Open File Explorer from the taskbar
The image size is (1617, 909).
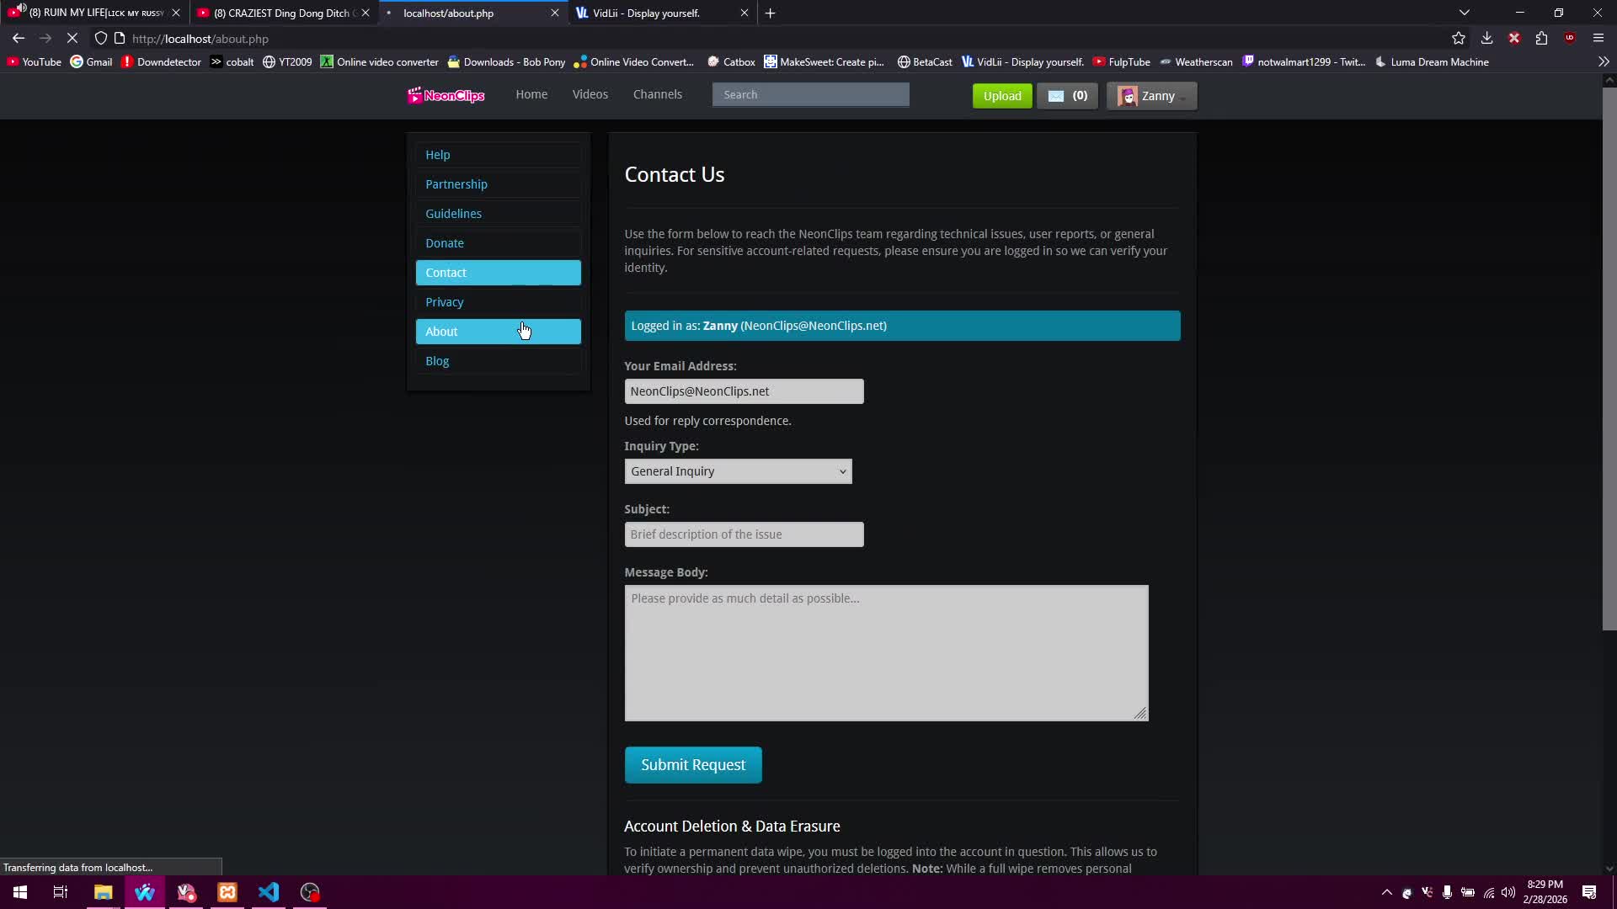click(103, 892)
